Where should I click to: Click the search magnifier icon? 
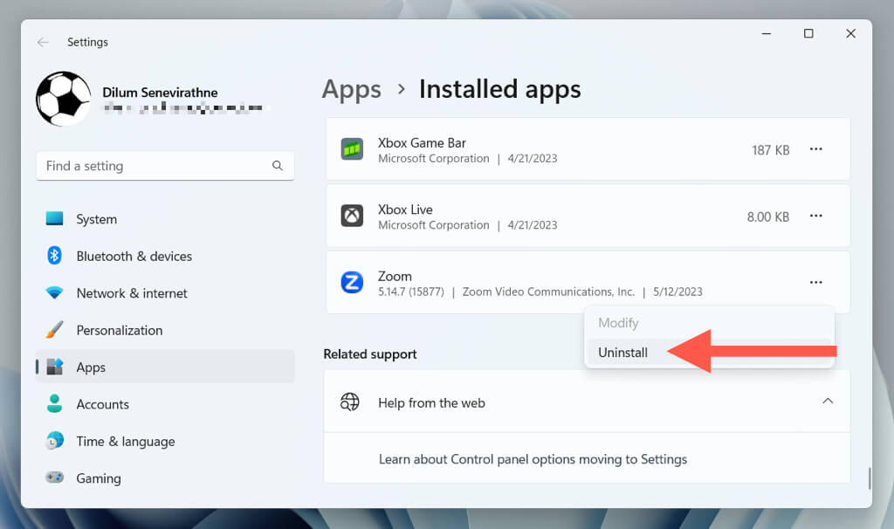pos(277,165)
